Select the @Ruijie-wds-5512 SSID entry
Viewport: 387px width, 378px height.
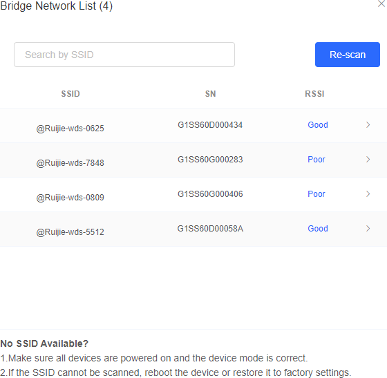point(70,232)
